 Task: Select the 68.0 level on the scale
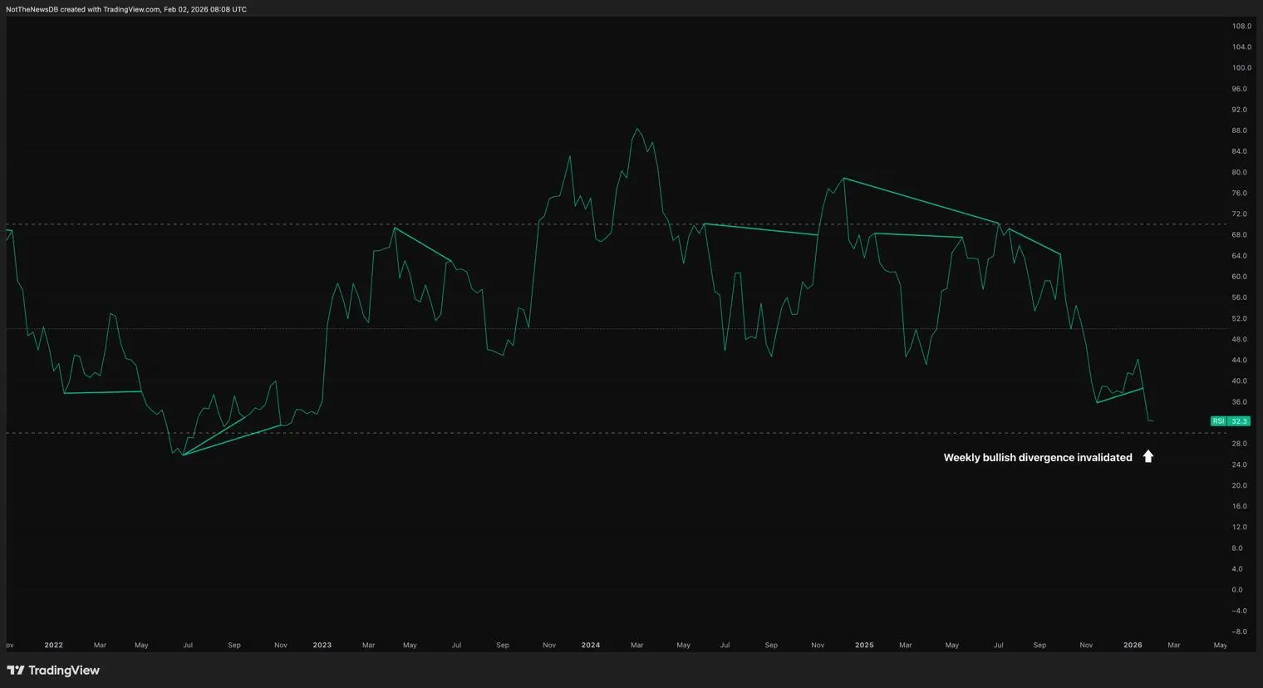pyautogui.click(x=1239, y=235)
